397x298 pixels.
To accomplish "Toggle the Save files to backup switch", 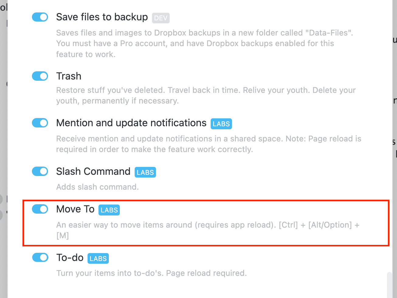I will coord(40,17).
